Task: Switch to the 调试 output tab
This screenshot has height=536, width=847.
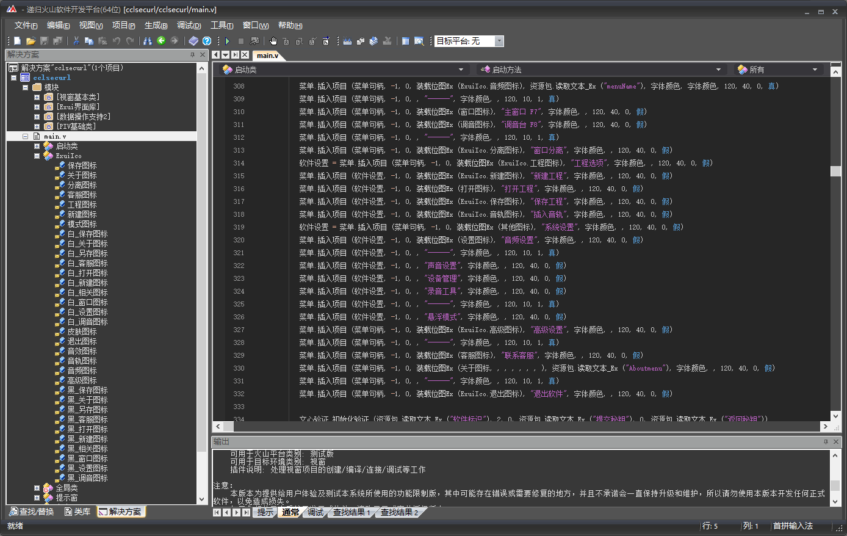Action: click(315, 512)
